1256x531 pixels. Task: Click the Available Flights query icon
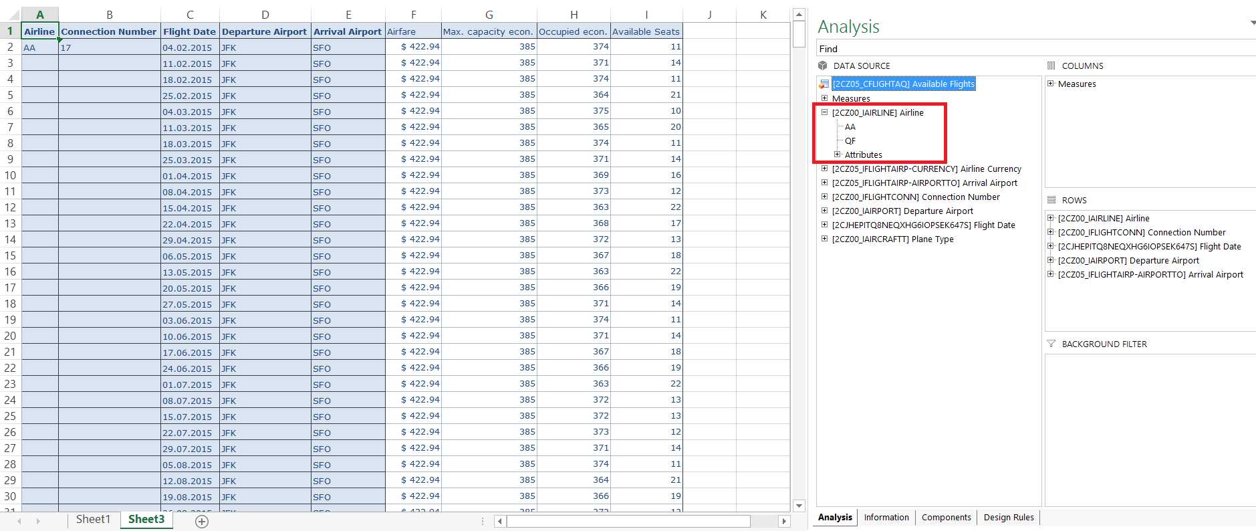coord(824,84)
